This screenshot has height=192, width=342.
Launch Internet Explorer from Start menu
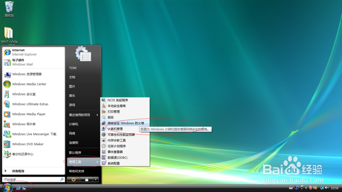pos(33,52)
